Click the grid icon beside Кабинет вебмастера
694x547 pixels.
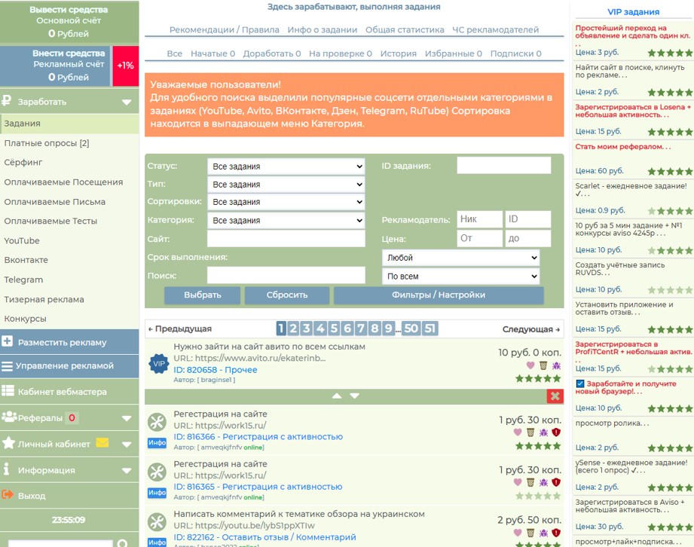pyautogui.click(x=8, y=390)
